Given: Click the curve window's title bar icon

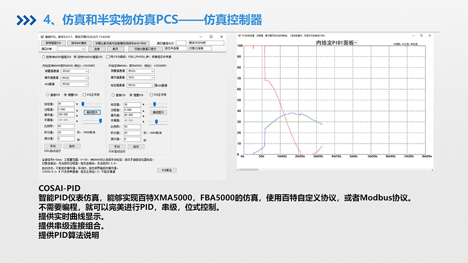Looking at the screenshot, I should [x=239, y=36].
